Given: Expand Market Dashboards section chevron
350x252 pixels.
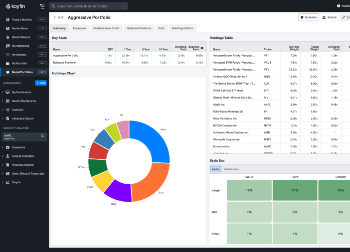Looking at the screenshot, I should click(x=2, y=101).
